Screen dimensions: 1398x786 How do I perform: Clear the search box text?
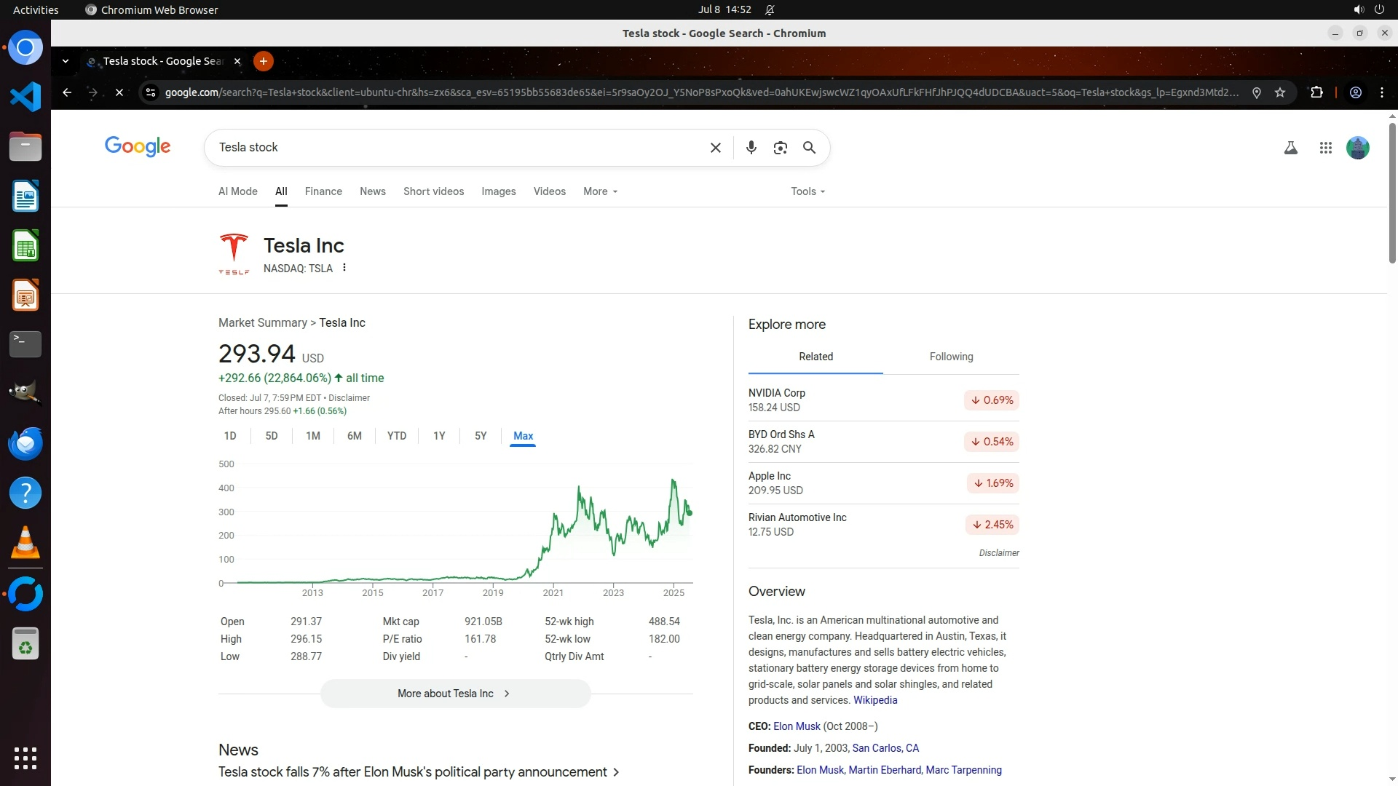(x=715, y=148)
